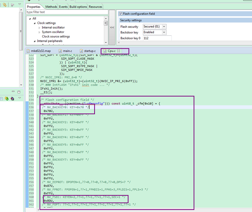Click the Flash configuration field code comment
This screenshot has width=252, height=212.
pos(67,100)
